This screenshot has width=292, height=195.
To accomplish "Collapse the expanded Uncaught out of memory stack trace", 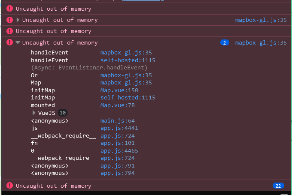I will click(x=18, y=42).
